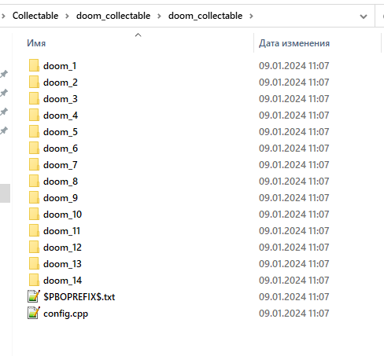Click the doom_12 folder icon
The height and width of the screenshot is (356, 384).
[34, 247]
